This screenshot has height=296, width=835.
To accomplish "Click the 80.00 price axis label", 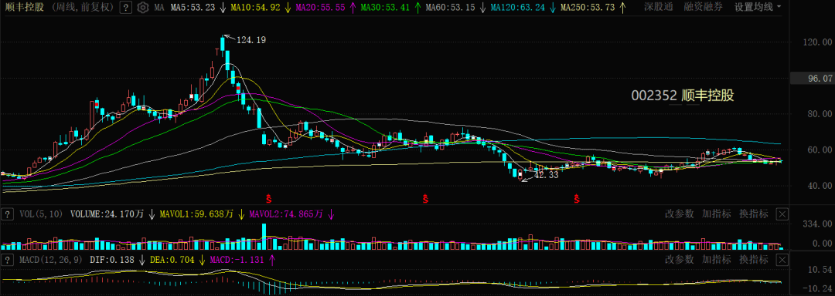I will click(x=820, y=114).
